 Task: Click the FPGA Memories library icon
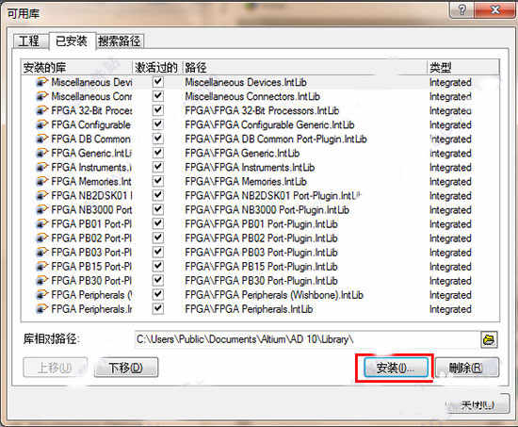pyautogui.click(x=42, y=182)
